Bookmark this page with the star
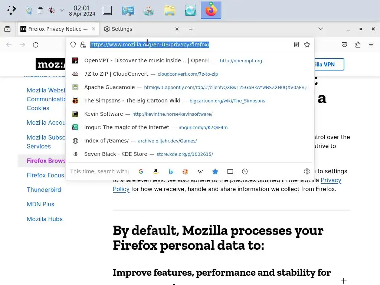This screenshot has height=285, width=380. click(x=307, y=45)
